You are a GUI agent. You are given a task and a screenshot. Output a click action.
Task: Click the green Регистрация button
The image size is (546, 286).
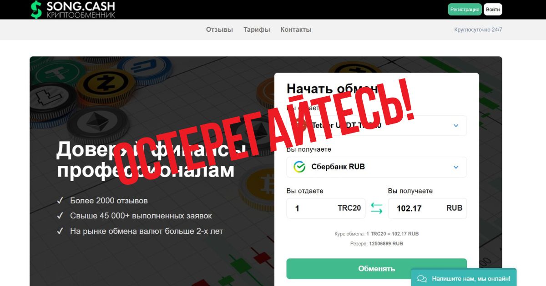pos(465,10)
